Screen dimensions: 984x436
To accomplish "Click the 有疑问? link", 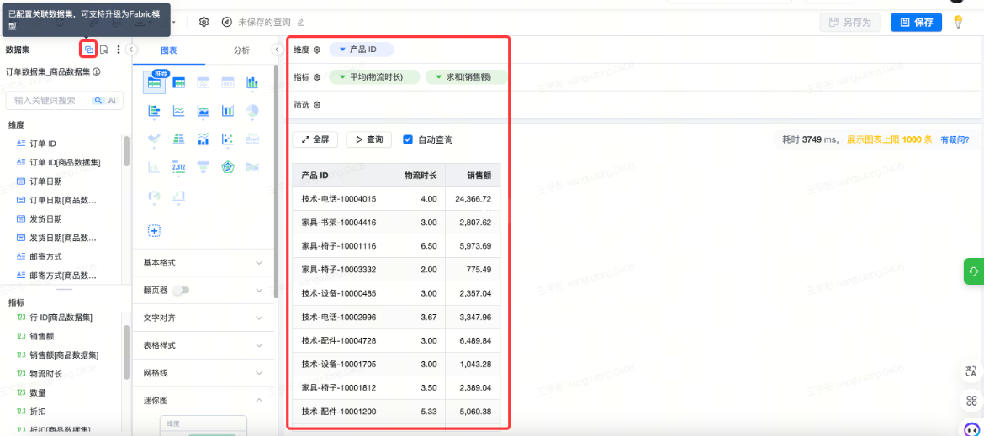I will [954, 139].
